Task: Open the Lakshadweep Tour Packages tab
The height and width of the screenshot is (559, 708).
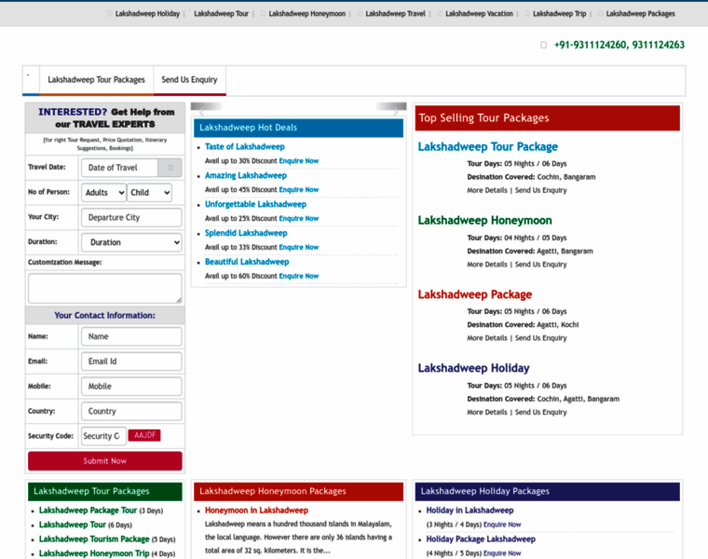Action: [x=96, y=80]
